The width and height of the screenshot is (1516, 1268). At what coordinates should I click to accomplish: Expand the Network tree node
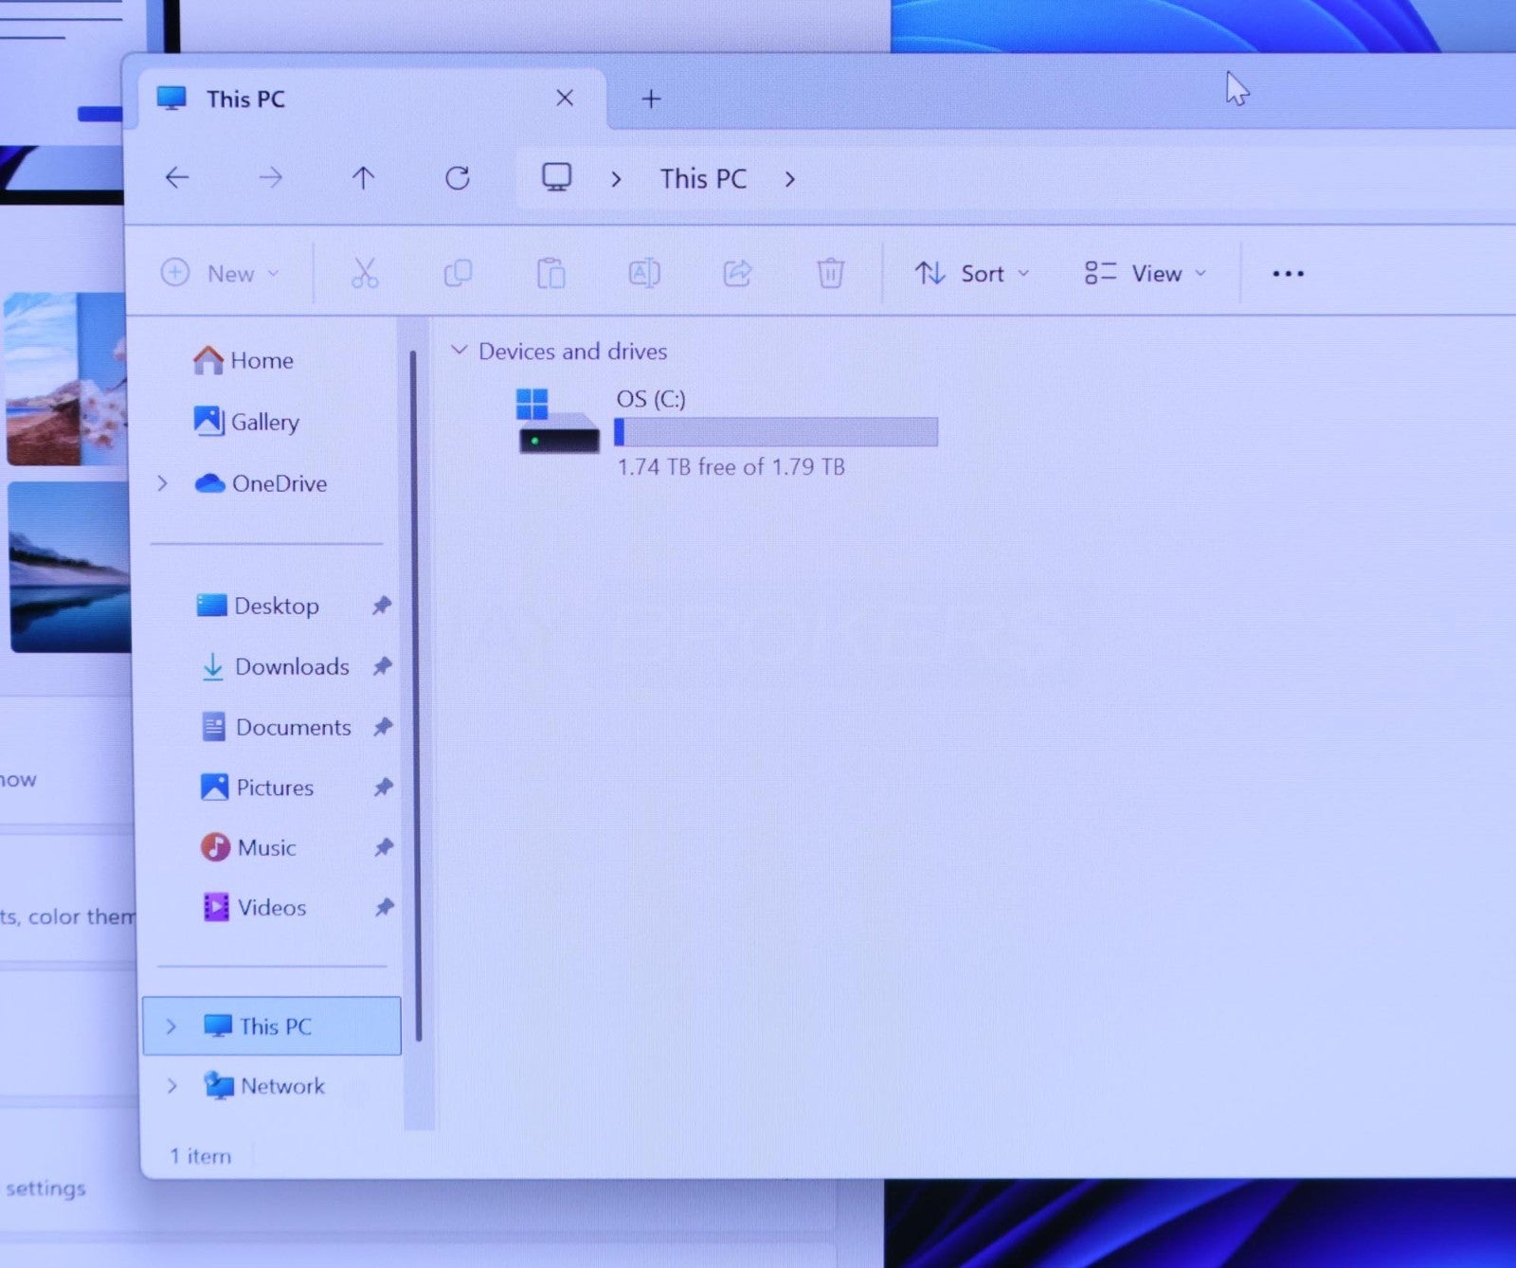pyautogui.click(x=171, y=1086)
